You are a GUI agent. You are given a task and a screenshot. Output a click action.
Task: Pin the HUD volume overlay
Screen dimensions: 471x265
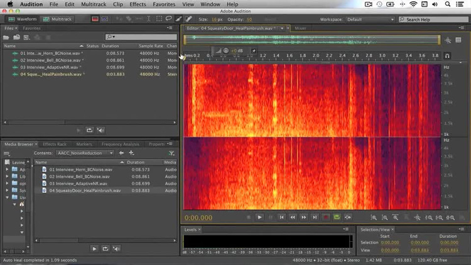[254, 51]
